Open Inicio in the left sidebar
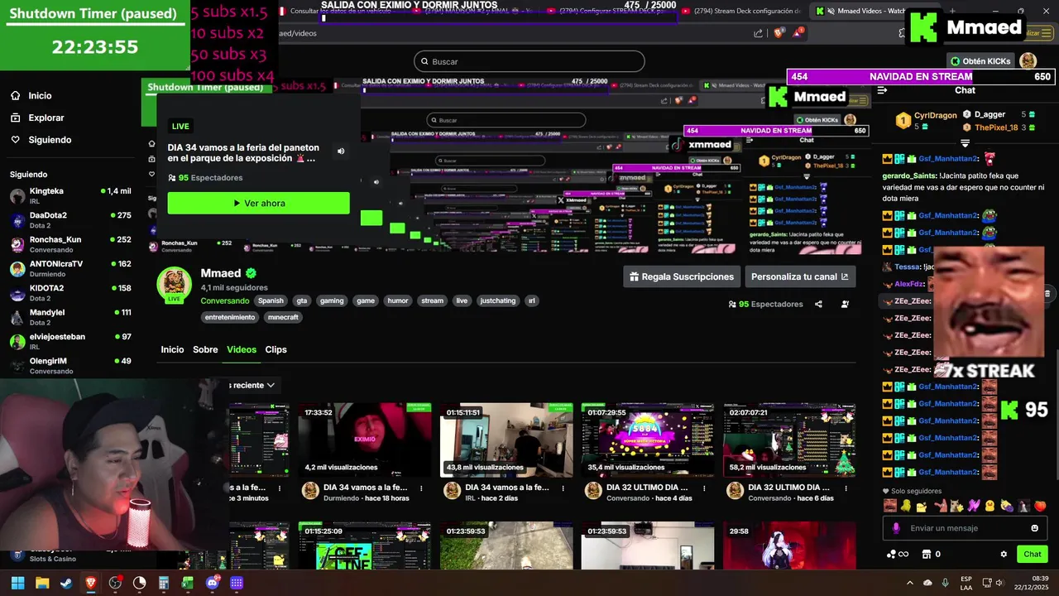 tap(31, 95)
